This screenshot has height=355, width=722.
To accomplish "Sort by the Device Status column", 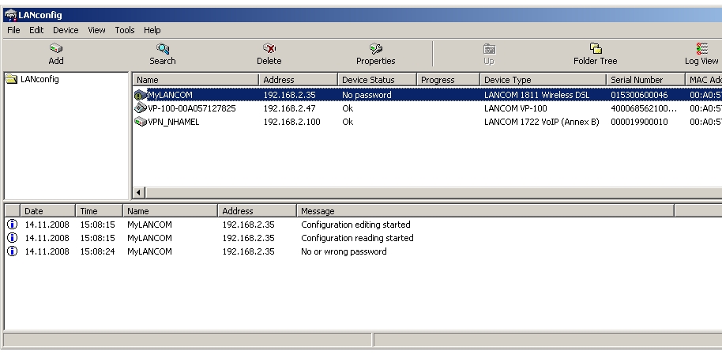I will coord(376,80).
